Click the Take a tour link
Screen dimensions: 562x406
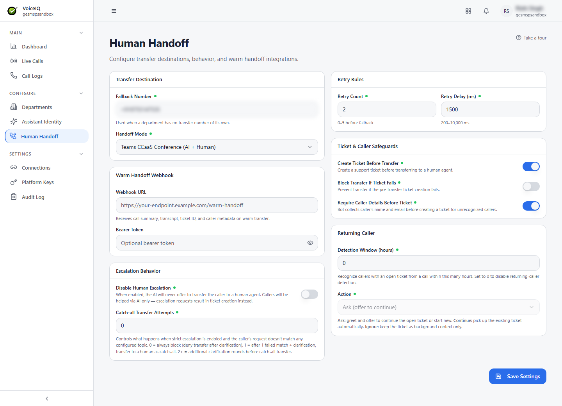pos(531,38)
